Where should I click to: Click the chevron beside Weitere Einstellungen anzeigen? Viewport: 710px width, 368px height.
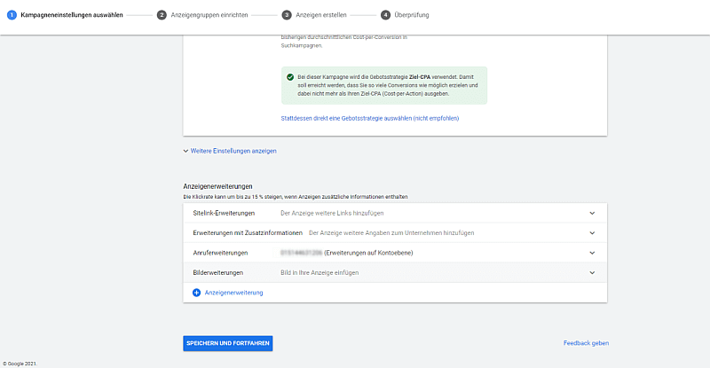pyautogui.click(x=185, y=151)
